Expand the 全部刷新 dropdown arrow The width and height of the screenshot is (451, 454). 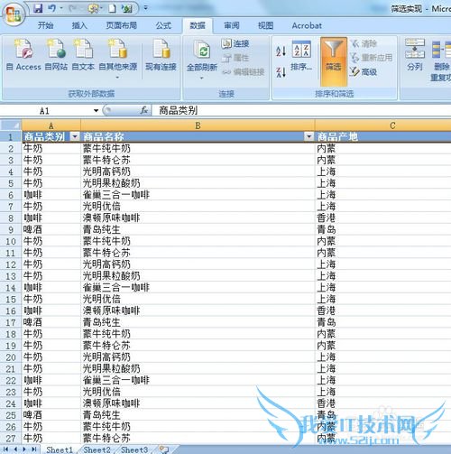point(202,78)
